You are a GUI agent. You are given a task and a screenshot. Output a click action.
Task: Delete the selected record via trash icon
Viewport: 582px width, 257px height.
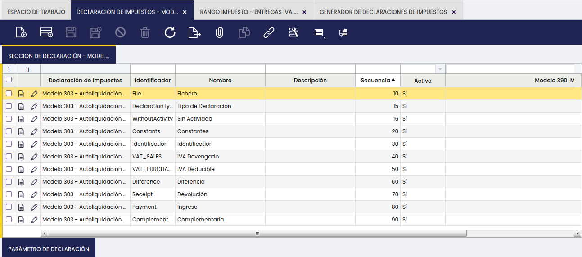point(145,32)
